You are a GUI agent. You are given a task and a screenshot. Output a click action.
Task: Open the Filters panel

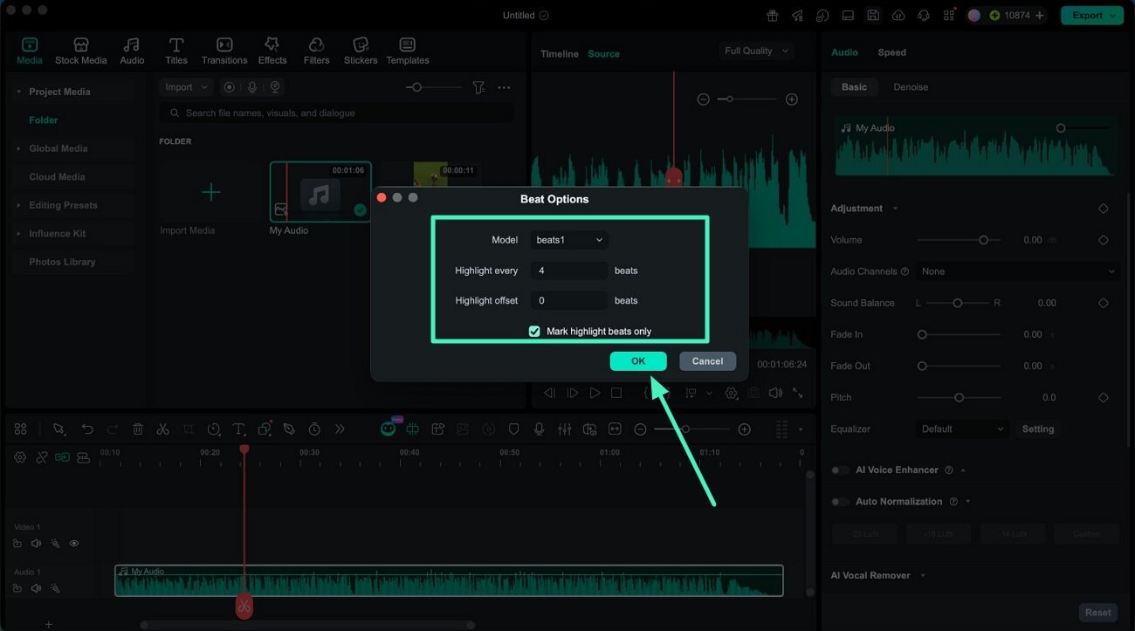click(316, 51)
